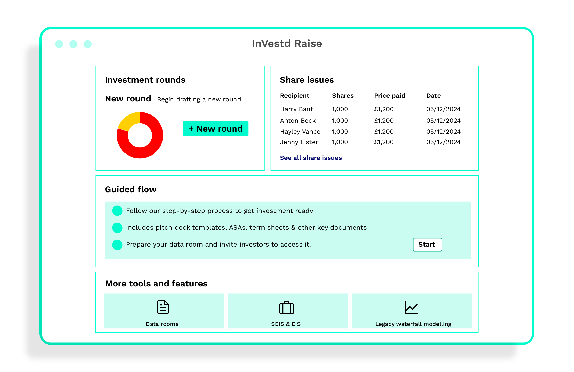Click 'Includes pitch deck templates' line
The image size is (574, 372).
[x=246, y=228]
